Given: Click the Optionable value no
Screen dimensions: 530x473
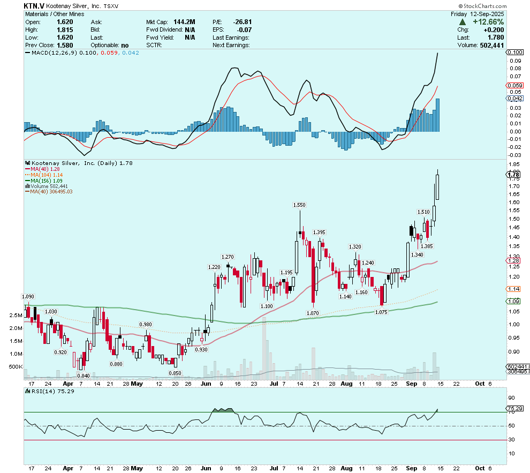Looking at the screenshot, I should point(125,46).
